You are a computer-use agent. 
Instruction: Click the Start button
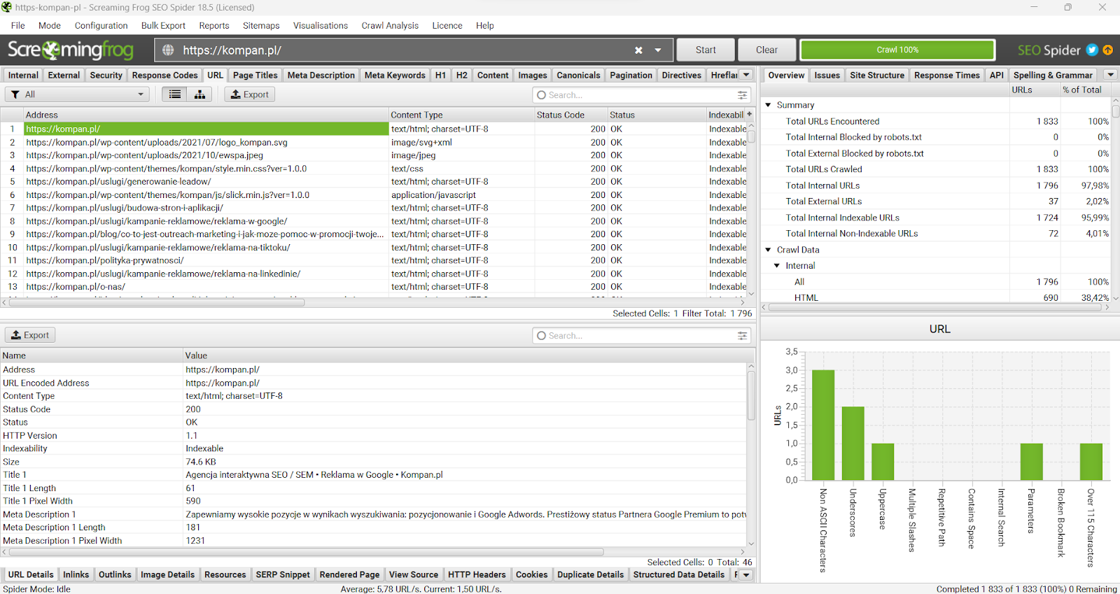pyautogui.click(x=706, y=50)
